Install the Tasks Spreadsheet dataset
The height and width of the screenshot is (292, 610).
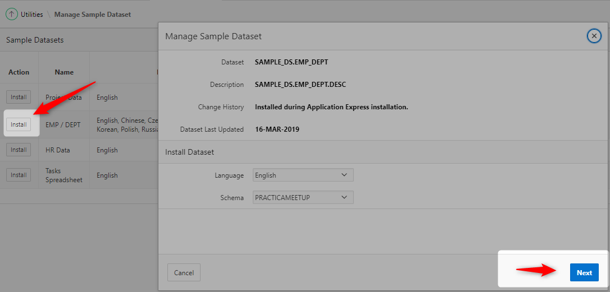click(x=19, y=175)
